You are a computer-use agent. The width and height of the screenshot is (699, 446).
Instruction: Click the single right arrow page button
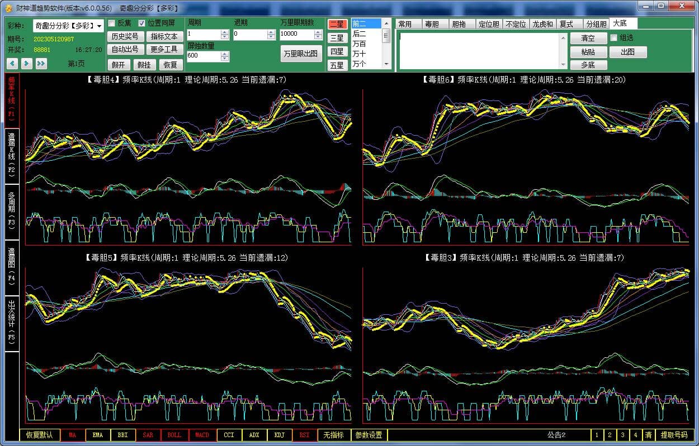[26, 64]
